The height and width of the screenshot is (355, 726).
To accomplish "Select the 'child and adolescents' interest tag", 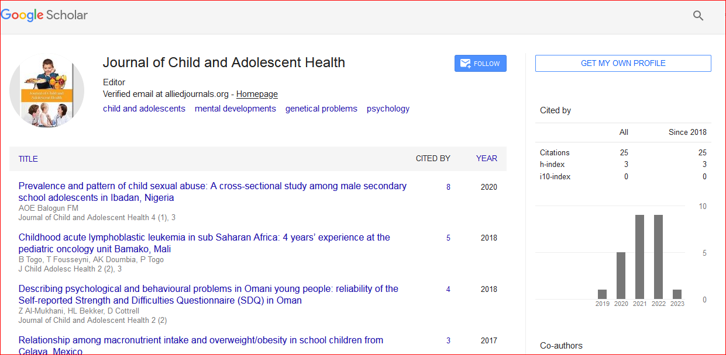I will click(x=144, y=109).
